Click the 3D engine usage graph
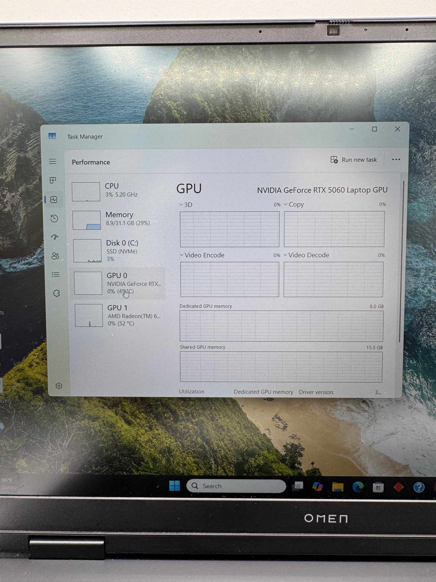Screen dimensions: 436x582 [x=230, y=229]
